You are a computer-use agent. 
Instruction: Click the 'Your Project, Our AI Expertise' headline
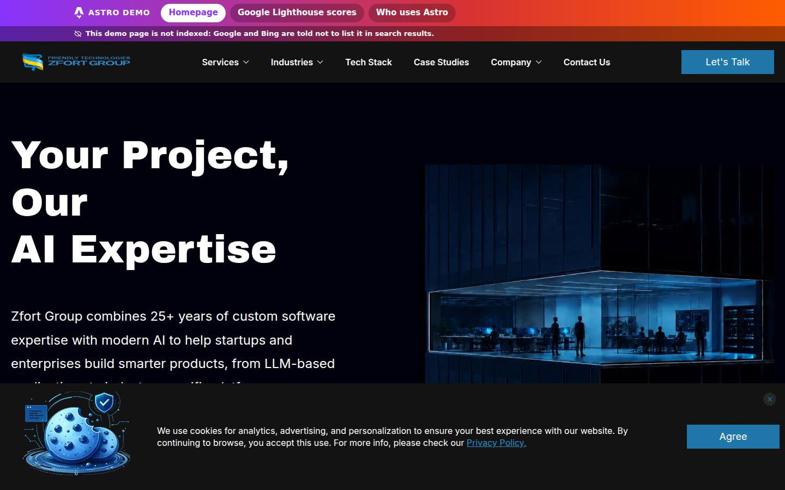pos(150,201)
